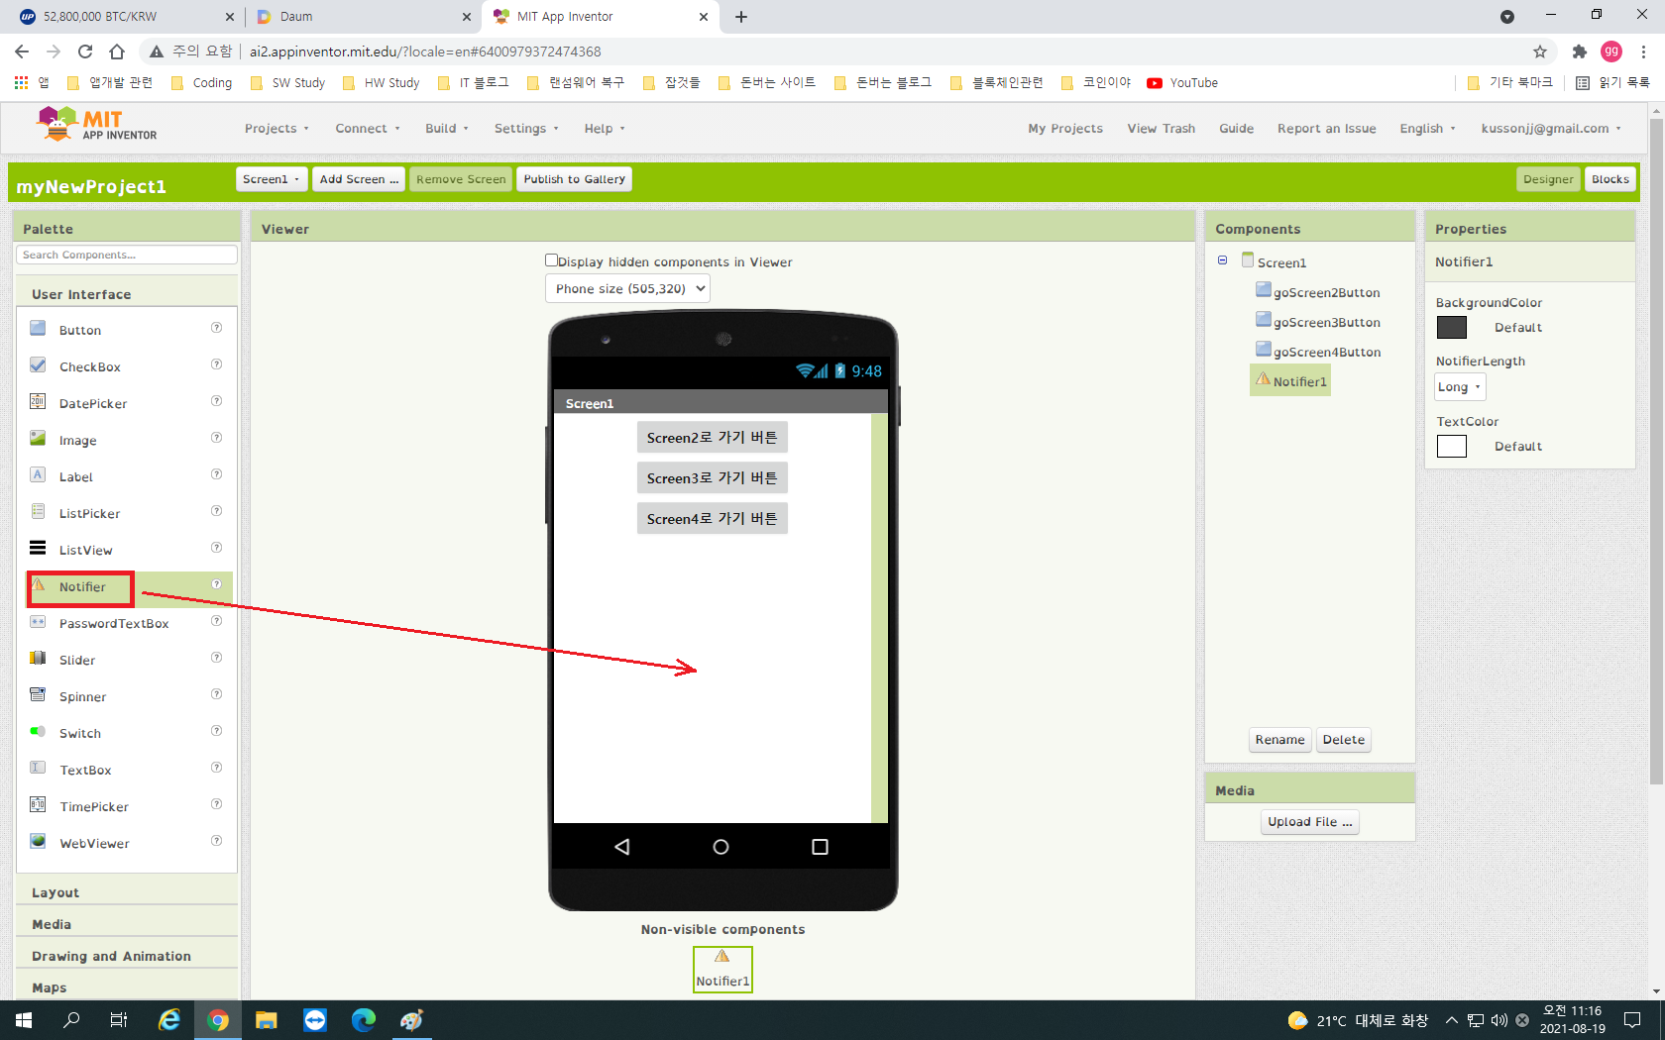1665x1040 pixels.
Task: Pick the TextColor swatch
Action: (1451, 446)
